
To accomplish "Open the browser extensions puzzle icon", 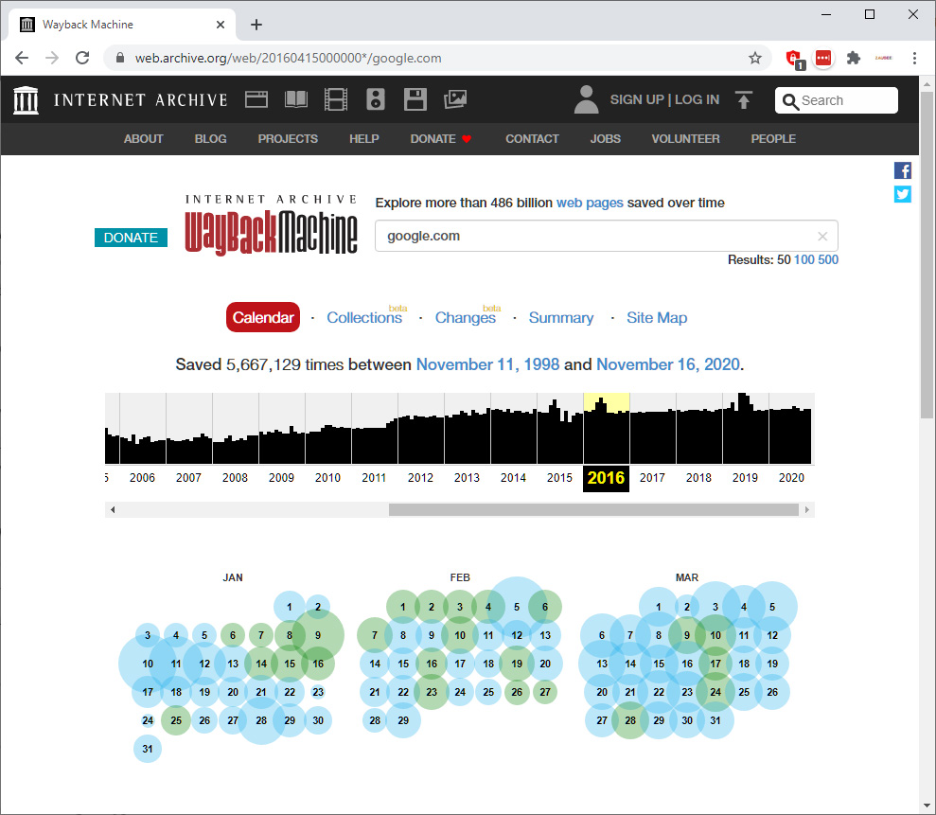I will point(854,58).
